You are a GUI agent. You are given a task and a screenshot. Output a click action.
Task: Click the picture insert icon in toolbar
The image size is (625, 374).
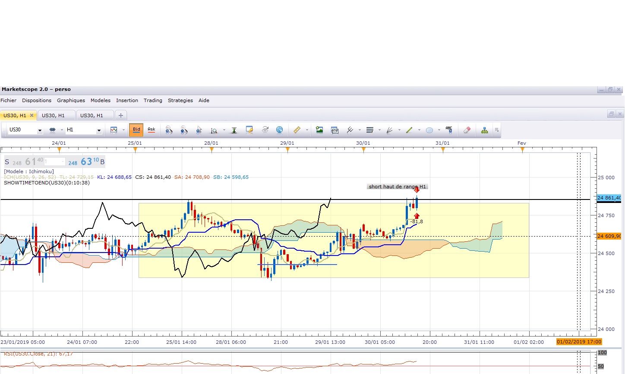point(319,130)
